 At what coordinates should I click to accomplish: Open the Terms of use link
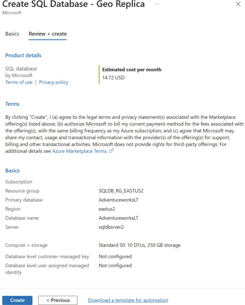click(19, 82)
